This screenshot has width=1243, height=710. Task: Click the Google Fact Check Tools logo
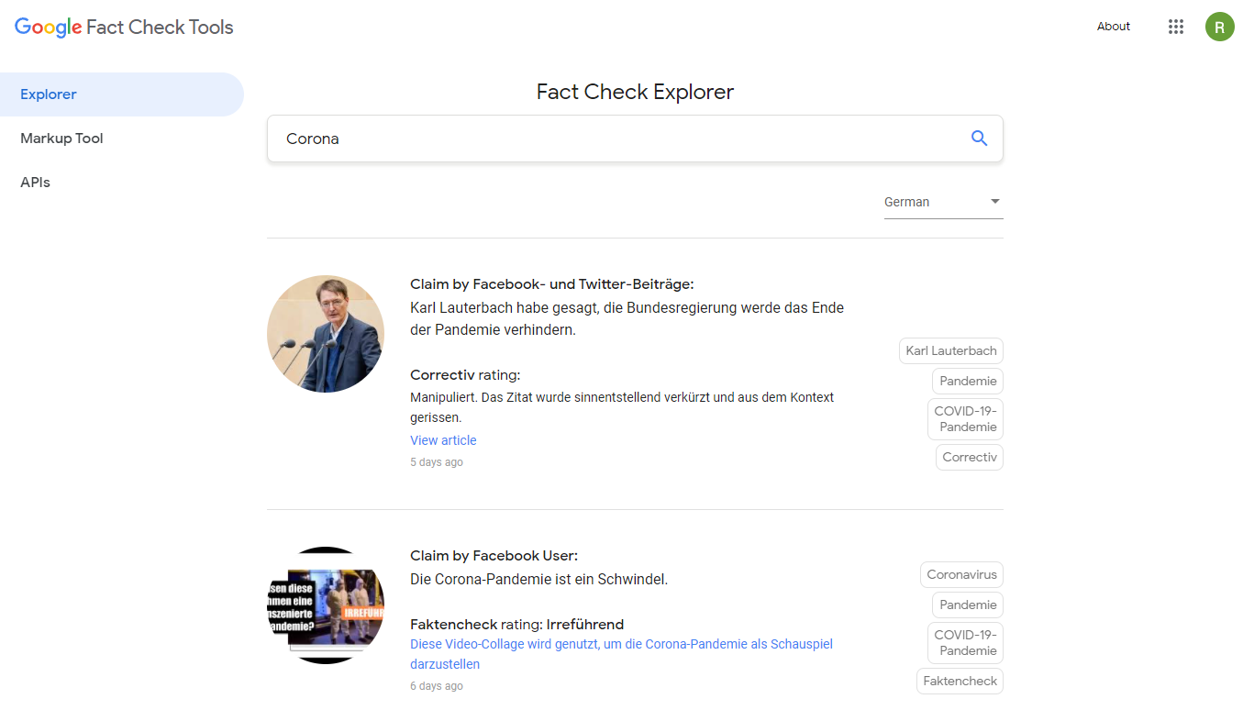pyautogui.click(x=124, y=27)
